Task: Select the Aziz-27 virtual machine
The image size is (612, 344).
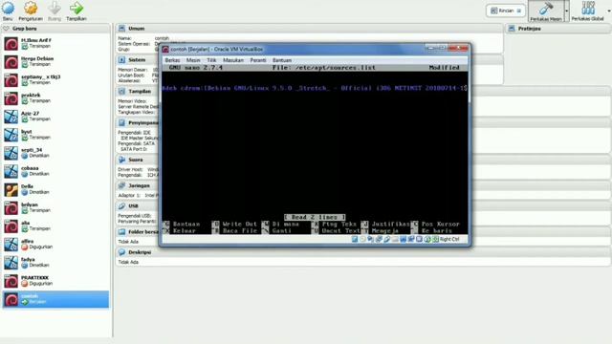Action: [x=55, y=117]
